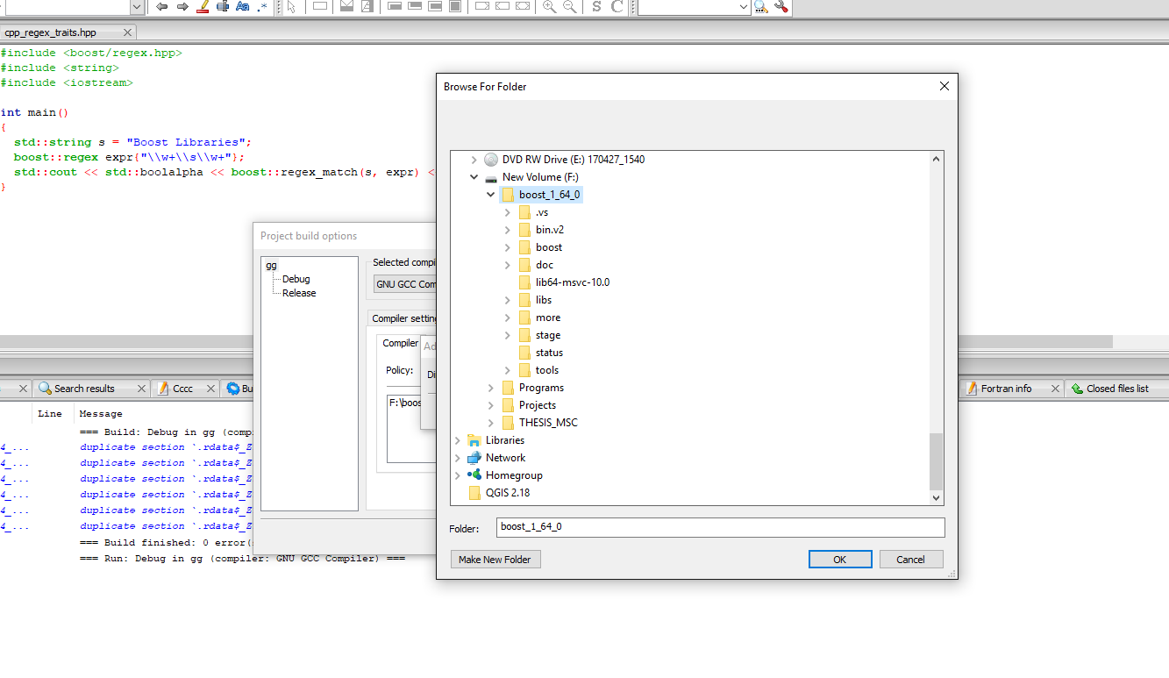Toggle the match case 'Aa' icon
The image size is (1169, 678).
243,7
